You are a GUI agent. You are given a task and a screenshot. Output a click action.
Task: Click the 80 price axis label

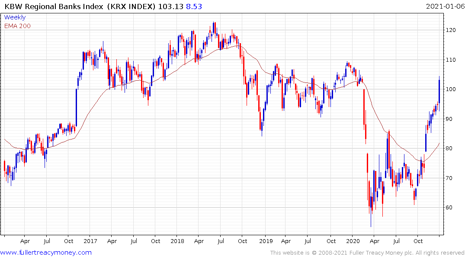pyautogui.click(x=449, y=148)
